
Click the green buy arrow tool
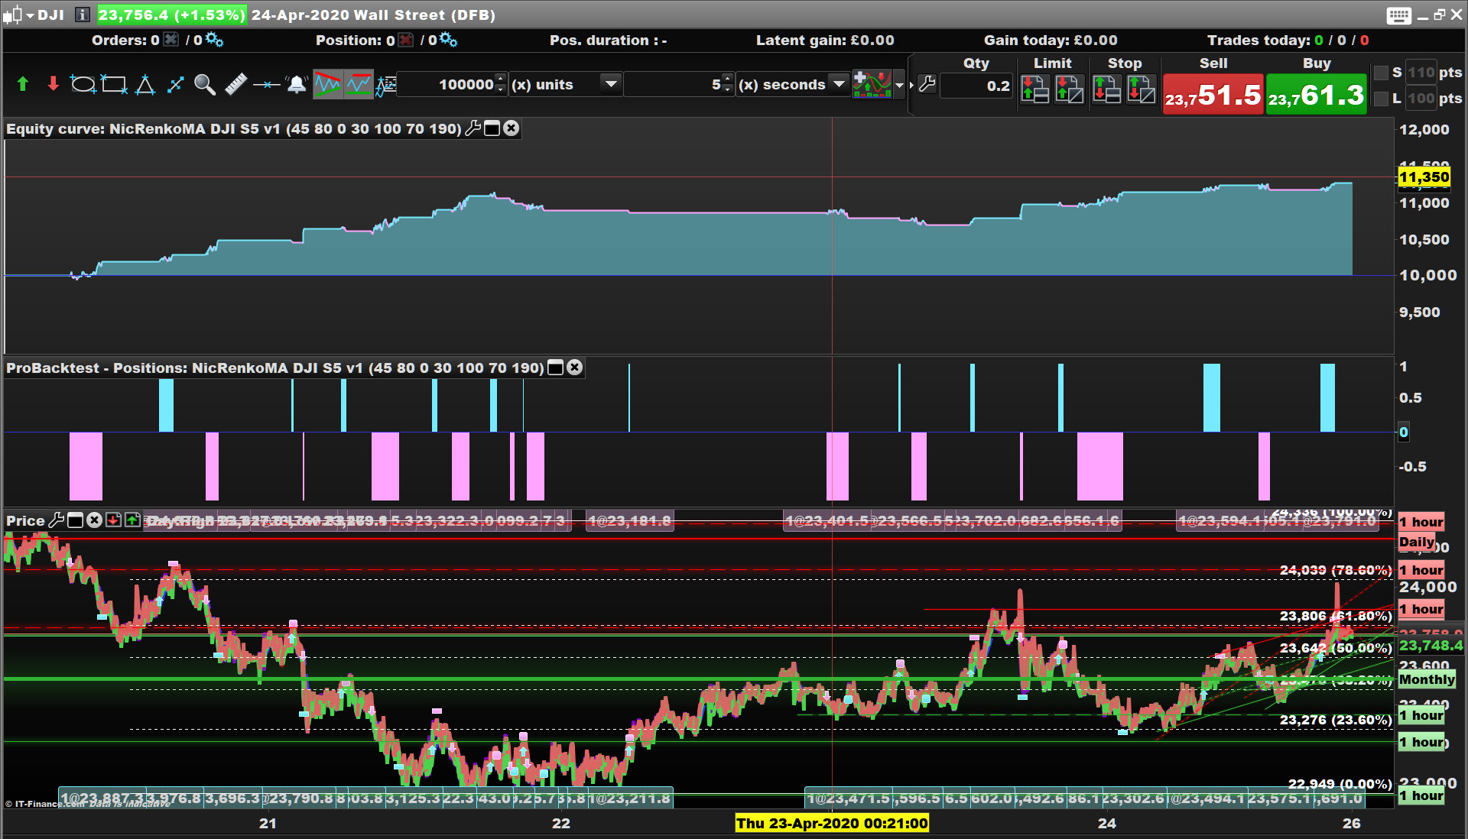click(x=22, y=84)
